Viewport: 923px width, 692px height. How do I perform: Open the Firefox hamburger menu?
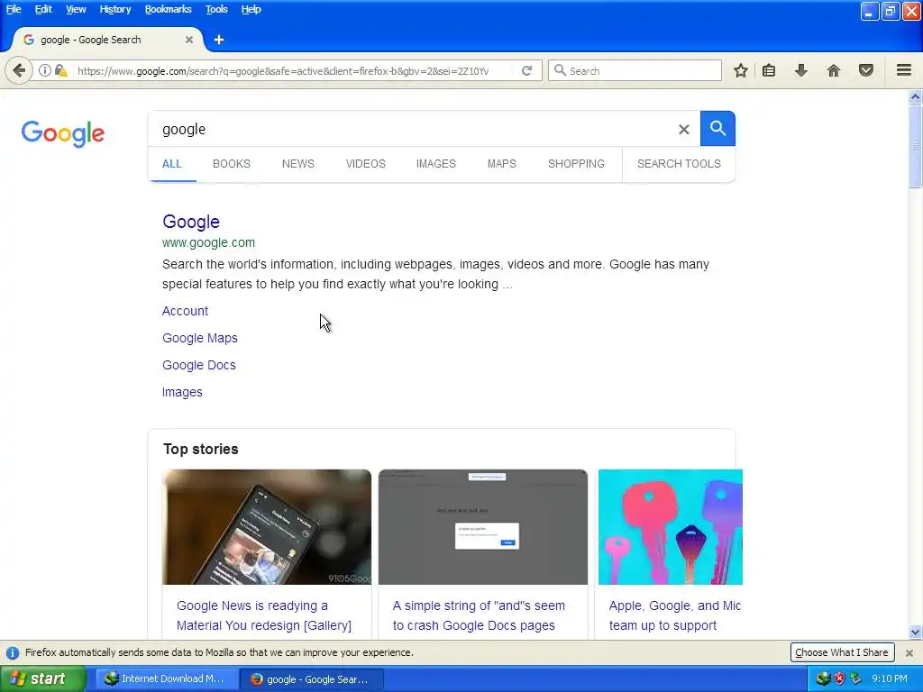[904, 70]
